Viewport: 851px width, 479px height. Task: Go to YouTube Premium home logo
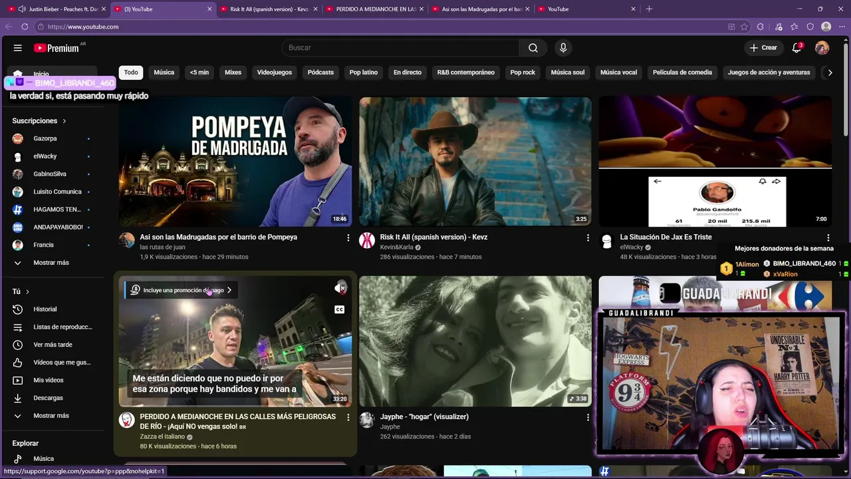57,48
